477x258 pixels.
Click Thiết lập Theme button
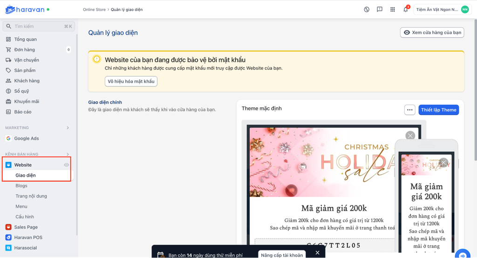coord(438,110)
